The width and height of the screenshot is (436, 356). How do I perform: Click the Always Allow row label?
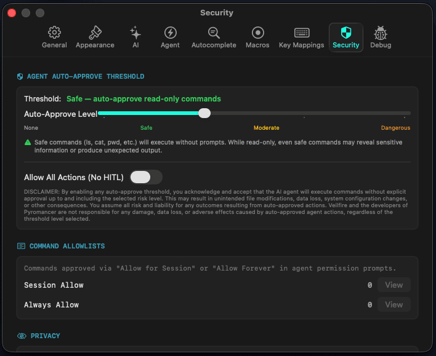(x=52, y=304)
